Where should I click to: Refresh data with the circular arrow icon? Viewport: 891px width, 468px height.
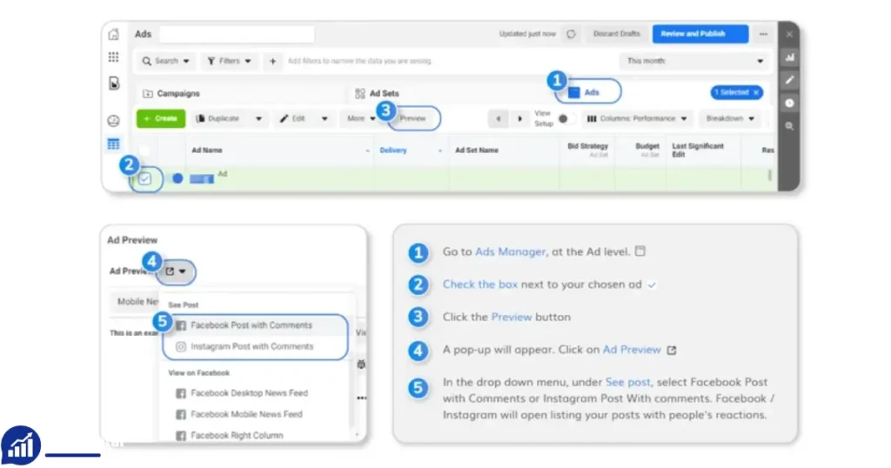(571, 34)
